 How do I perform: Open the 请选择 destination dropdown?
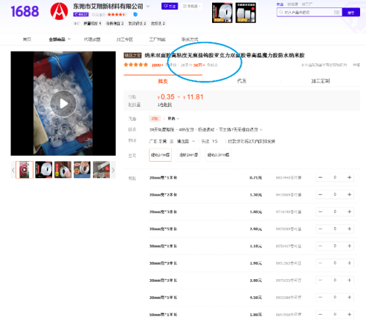[x=186, y=141]
